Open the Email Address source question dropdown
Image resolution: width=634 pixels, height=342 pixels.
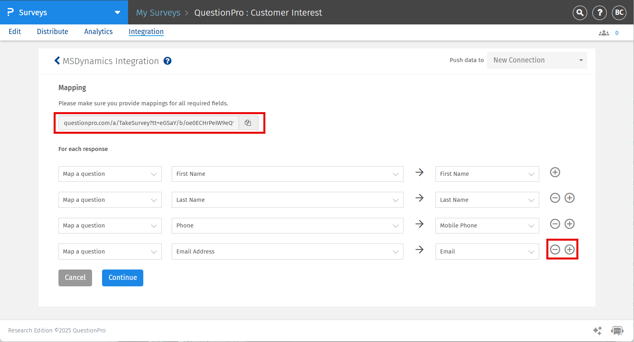tap(287, 251)
